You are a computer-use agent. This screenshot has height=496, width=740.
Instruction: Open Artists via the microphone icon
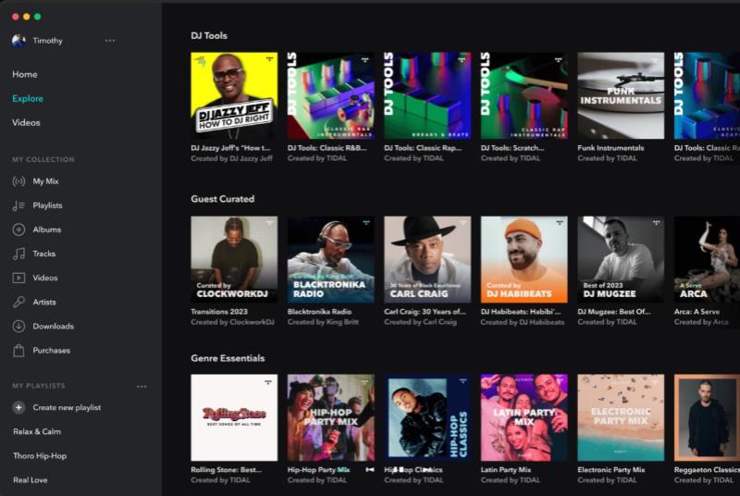pos(18,302)
